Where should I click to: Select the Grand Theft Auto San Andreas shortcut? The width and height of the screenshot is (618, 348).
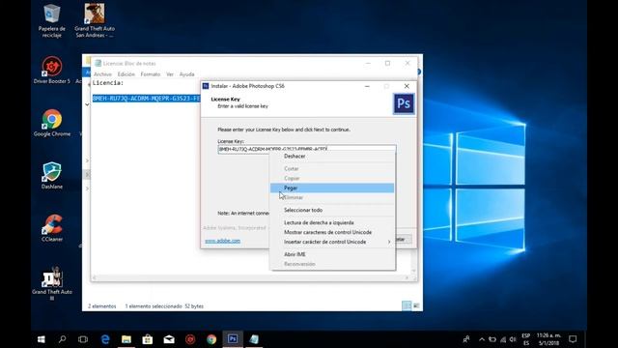click(95, 20)
